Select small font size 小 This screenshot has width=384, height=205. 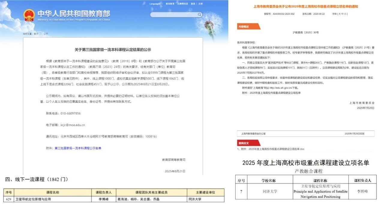pos(346,14)
